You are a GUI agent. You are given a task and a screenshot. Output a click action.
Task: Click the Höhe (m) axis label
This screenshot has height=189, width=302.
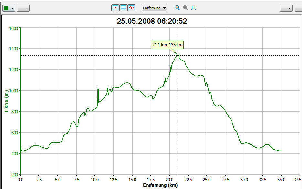[x=6, y=101]
